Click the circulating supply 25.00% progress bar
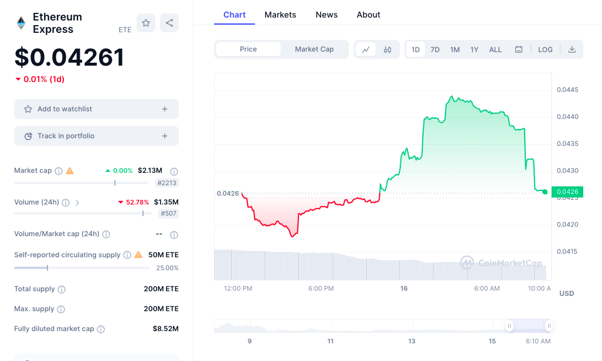This screenshot has height=361, width=602. tap(82, 268)
